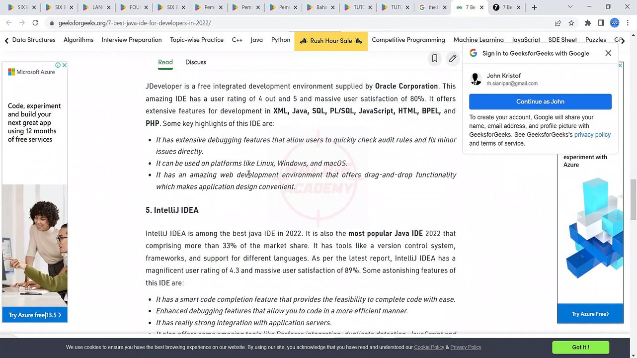Click the Oracle Corporation bold text

click(406, 86)
